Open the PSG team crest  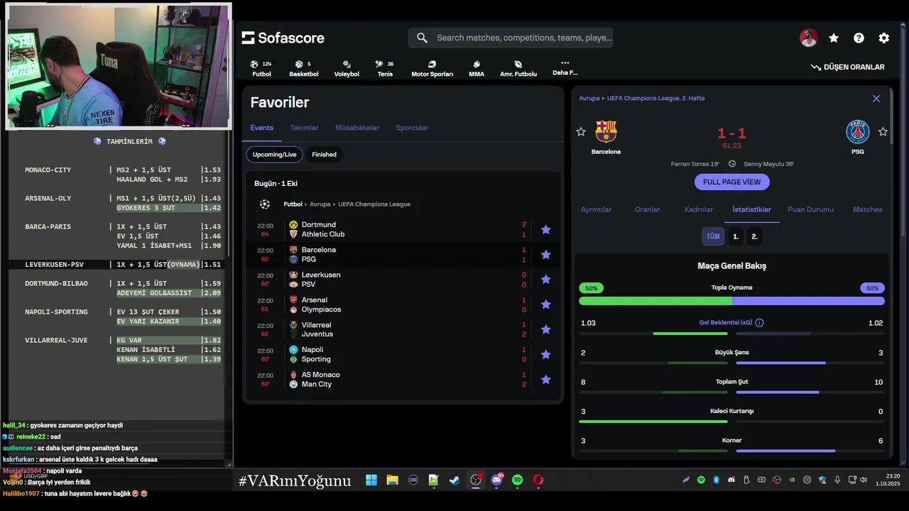[x=858, y=132]
